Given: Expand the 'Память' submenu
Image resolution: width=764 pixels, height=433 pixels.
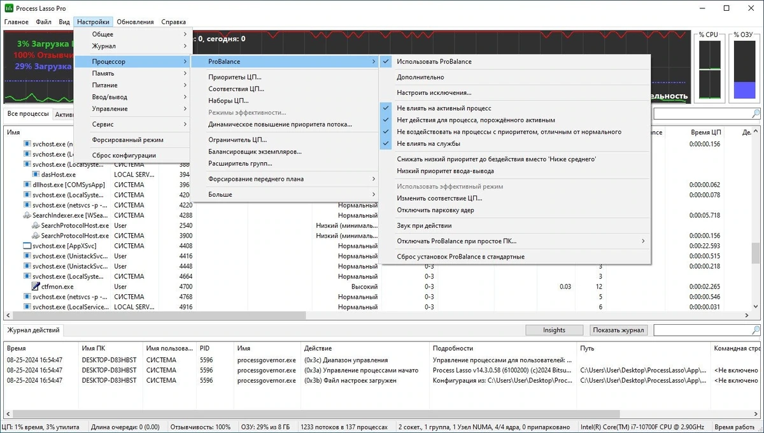Looking at the screenshot, I should (133, 73).
